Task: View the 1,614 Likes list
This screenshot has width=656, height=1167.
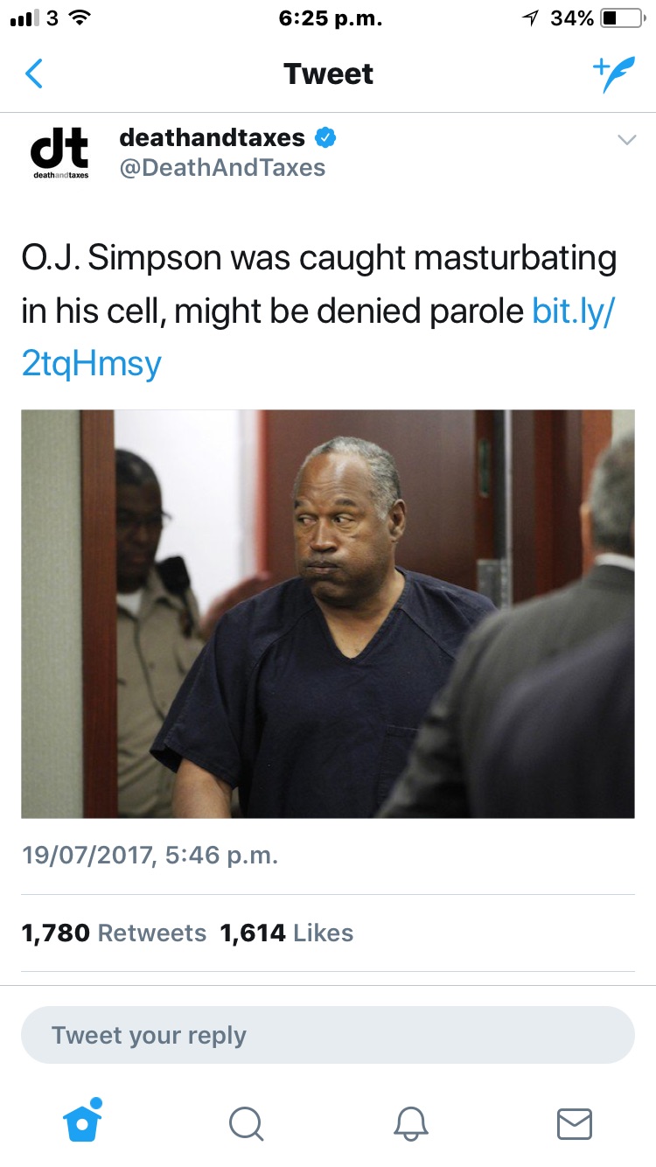Action: pos(287,933)
